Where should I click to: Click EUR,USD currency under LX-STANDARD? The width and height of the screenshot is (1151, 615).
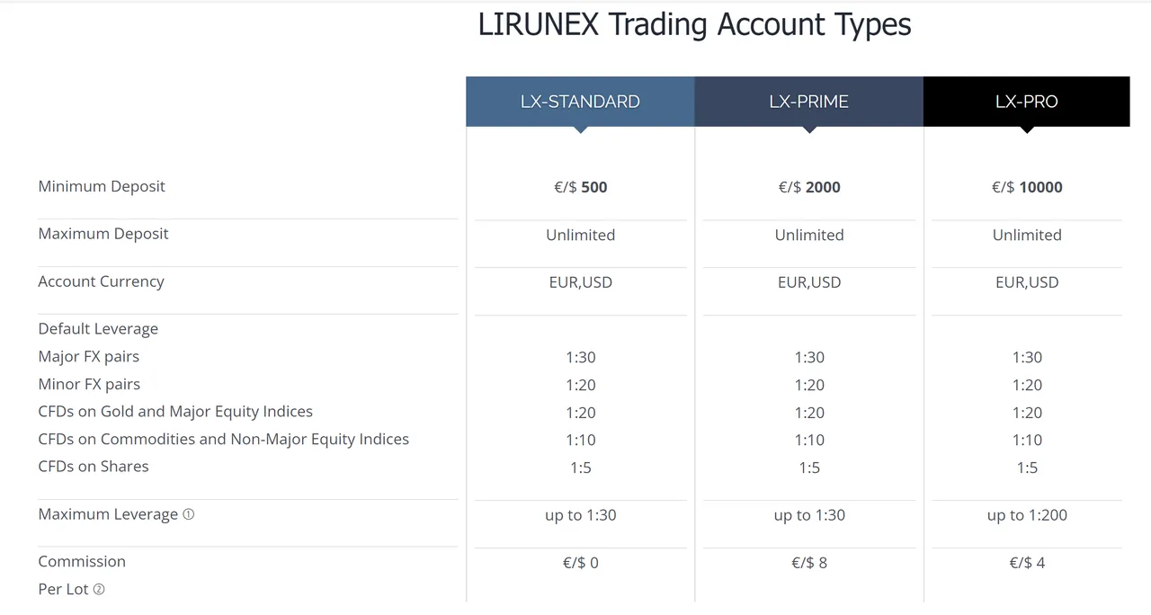click(581, 282)
